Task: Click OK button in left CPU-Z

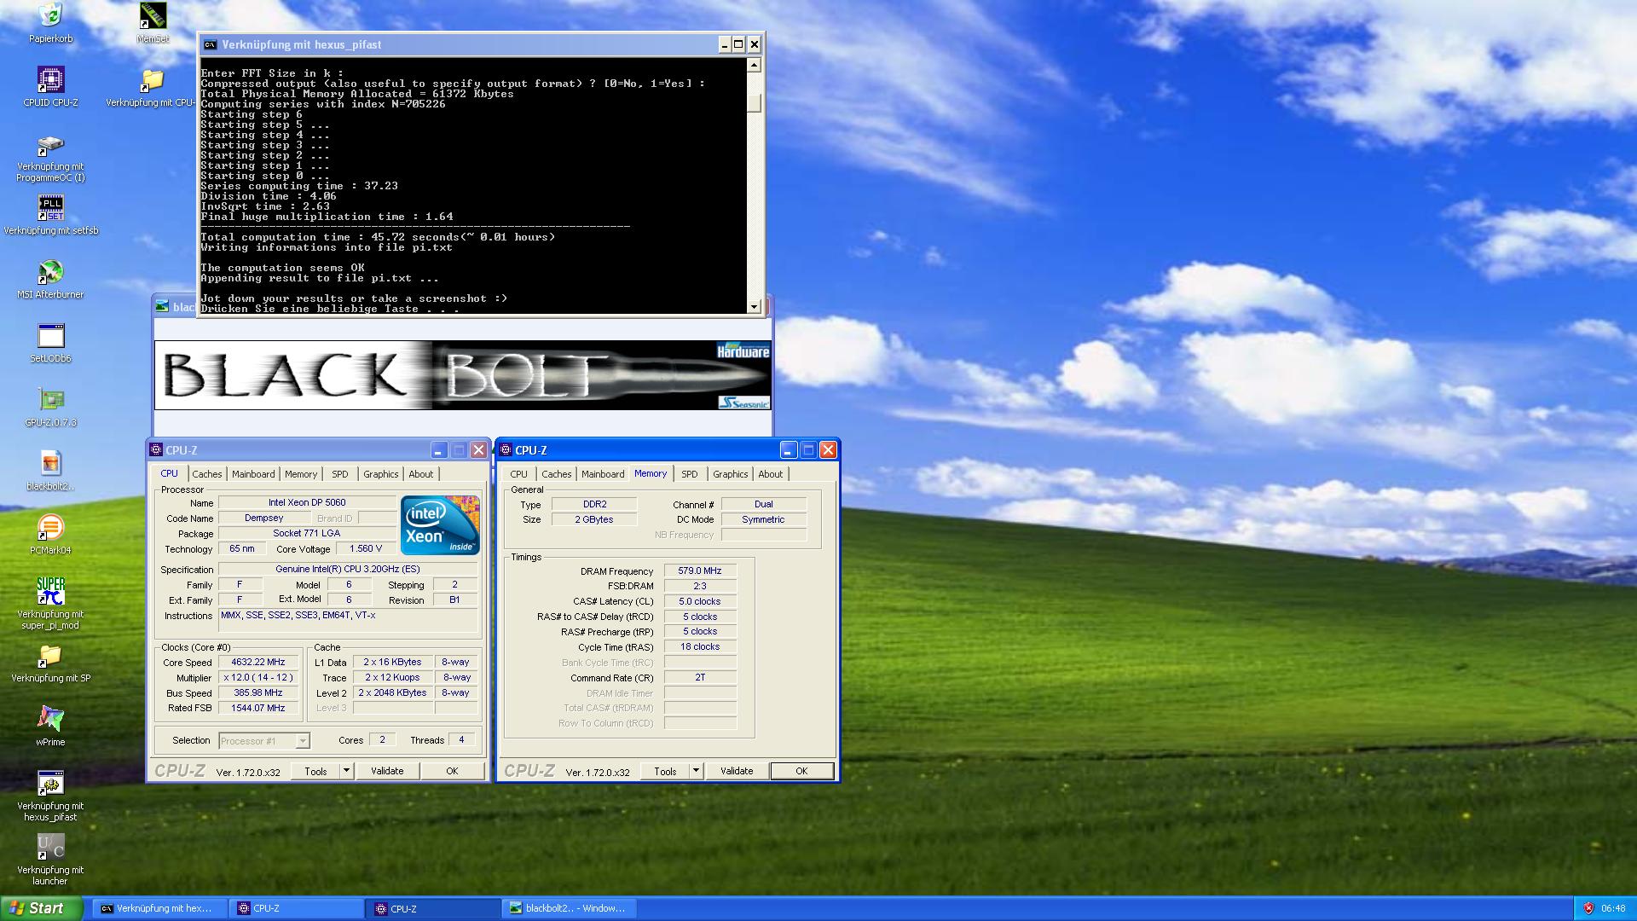Action: 452,771
